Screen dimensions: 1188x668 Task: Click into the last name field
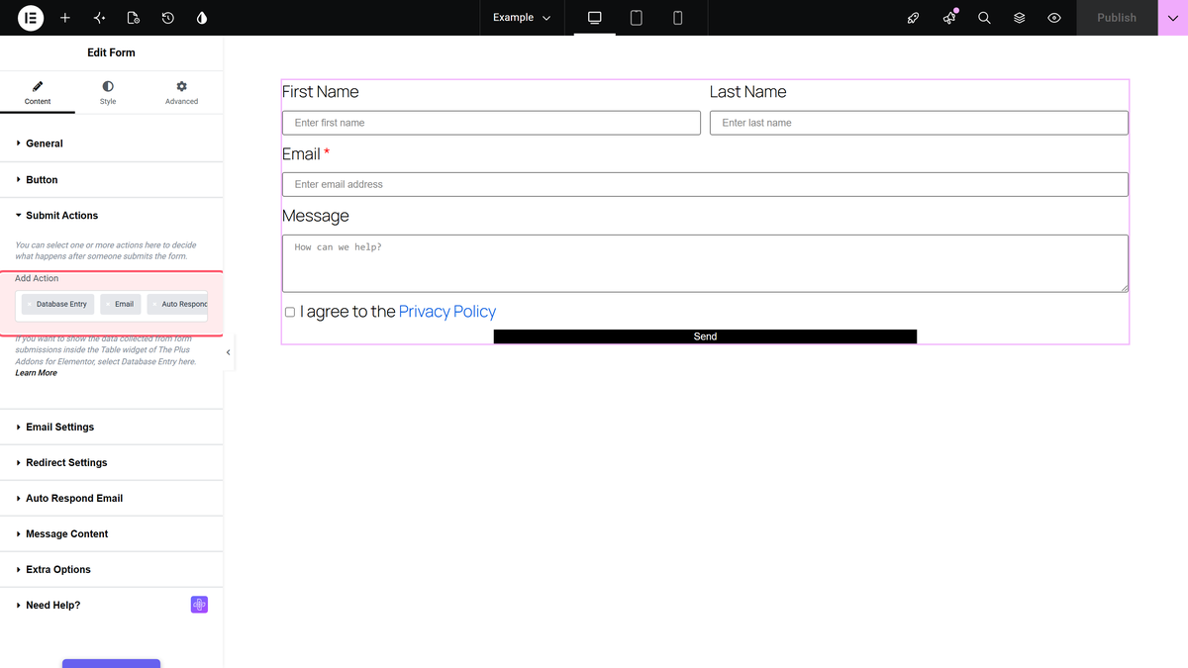[919, 123]
